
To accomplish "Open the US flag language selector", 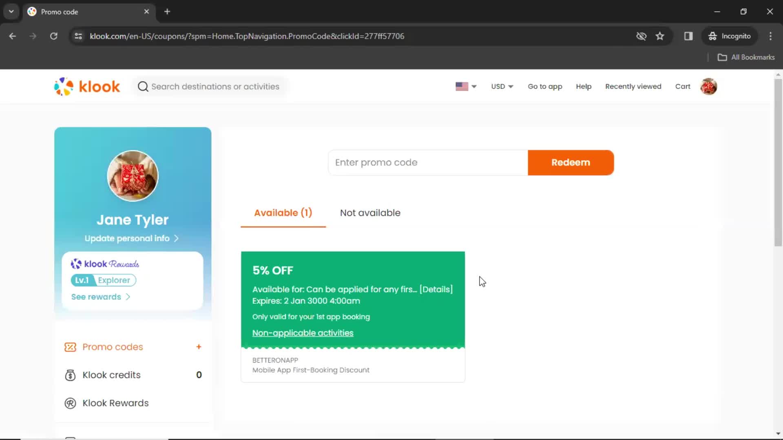I will point(466,86).
